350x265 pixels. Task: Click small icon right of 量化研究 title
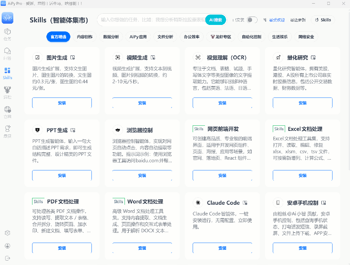313,58
